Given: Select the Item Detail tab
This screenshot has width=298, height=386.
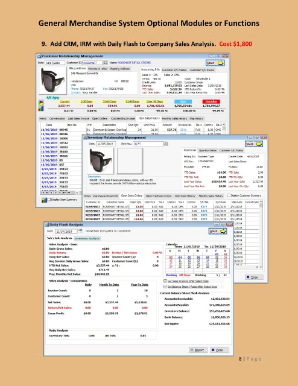Looking at the screenshot, I should pos(189,150).
